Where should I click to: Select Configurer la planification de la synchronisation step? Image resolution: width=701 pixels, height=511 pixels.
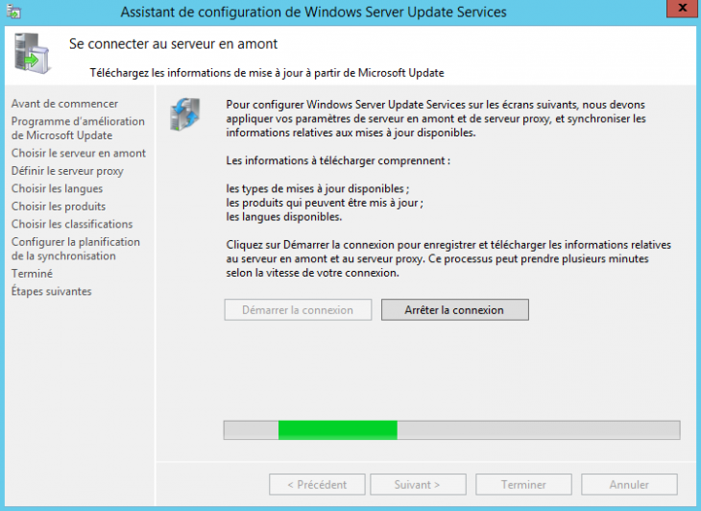(76, 249)
